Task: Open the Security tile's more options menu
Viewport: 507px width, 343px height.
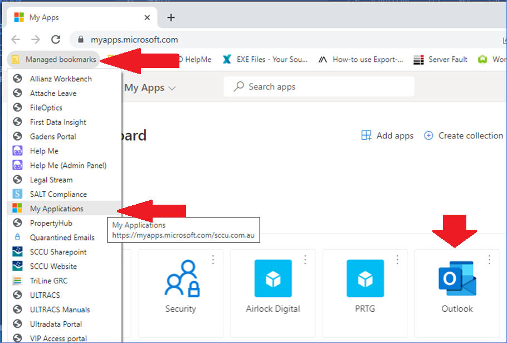Action: pos(213,259)
